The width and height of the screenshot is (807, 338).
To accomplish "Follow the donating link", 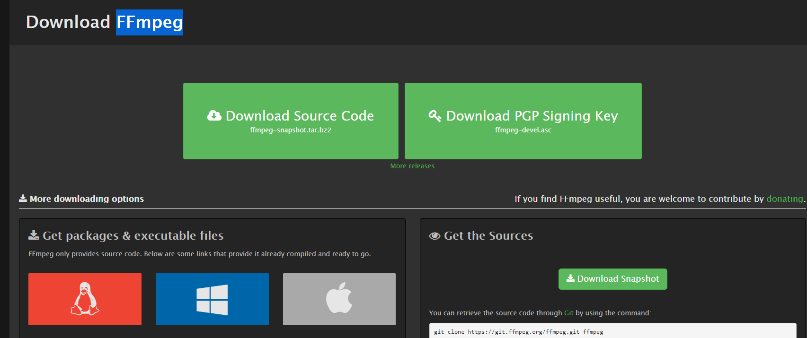I will 785,199.
